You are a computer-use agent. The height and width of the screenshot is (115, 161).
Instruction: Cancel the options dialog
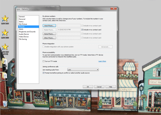(x=99, y=87)
